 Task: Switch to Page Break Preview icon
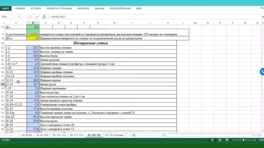pos(227,140)
